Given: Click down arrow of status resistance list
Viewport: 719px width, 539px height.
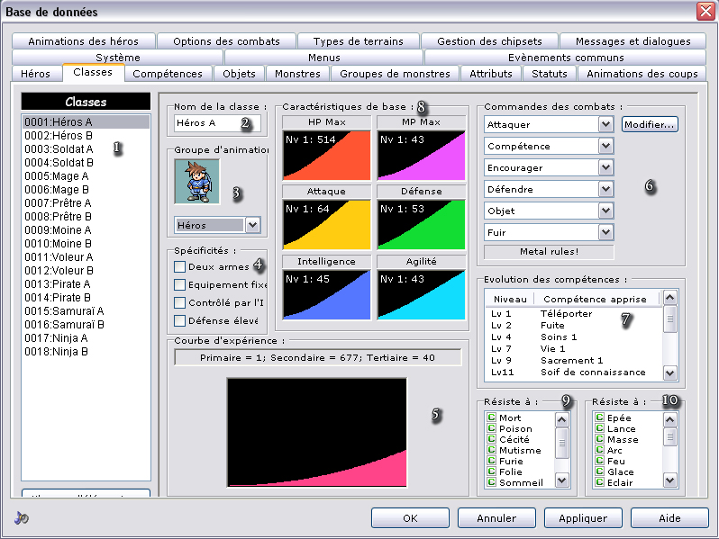Looking at the screenshot, I should pos(561,480).
